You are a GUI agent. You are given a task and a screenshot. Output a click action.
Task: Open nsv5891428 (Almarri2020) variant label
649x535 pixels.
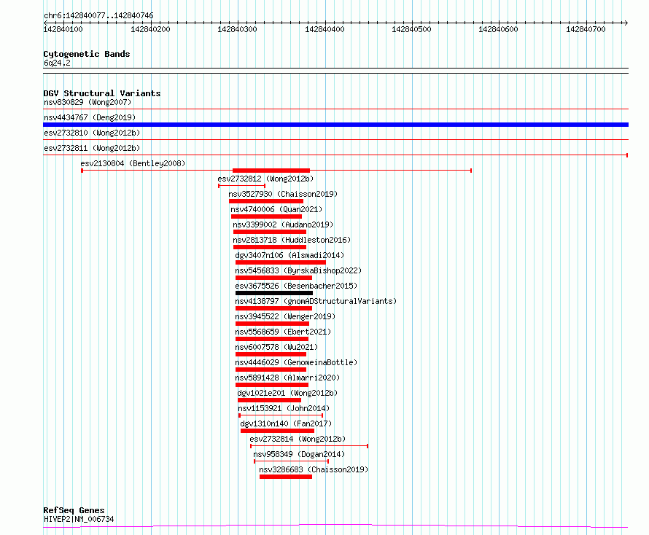(x=287, y=378)
